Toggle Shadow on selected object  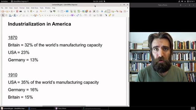tap(94, 15)
